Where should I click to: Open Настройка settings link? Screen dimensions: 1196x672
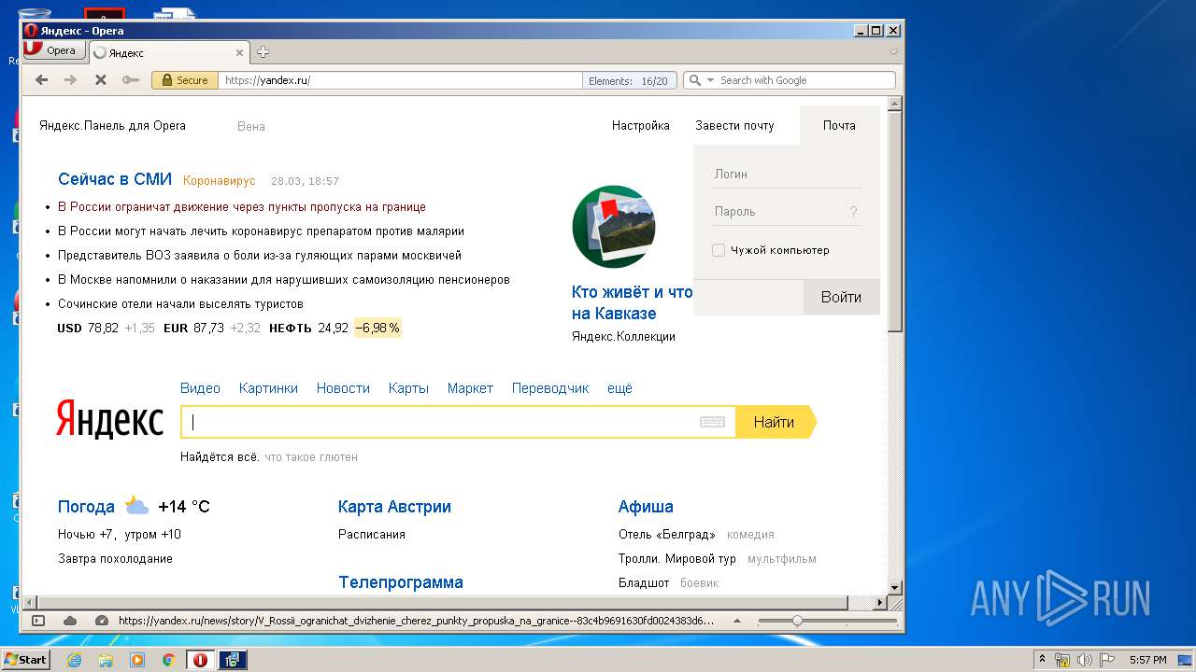pos(641,126)
